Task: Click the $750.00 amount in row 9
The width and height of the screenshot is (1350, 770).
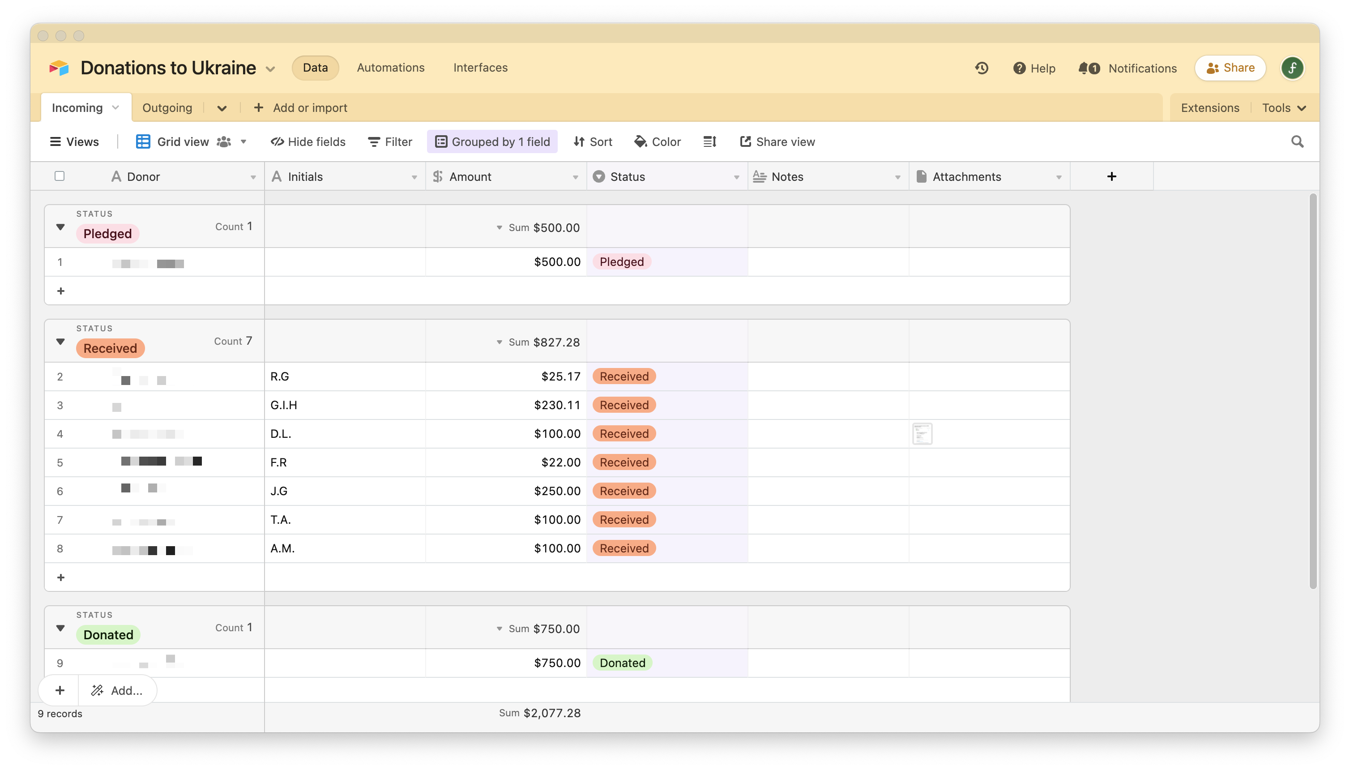Action: pyautogui.click(x=506, y=663)
